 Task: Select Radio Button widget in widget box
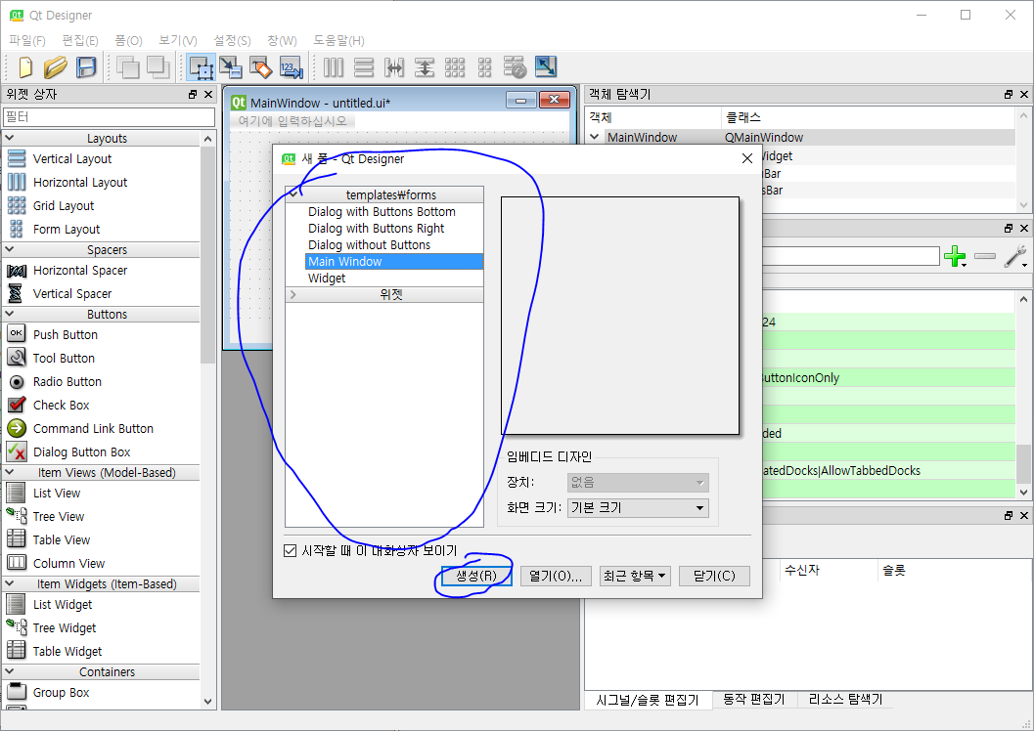[67, 382]
